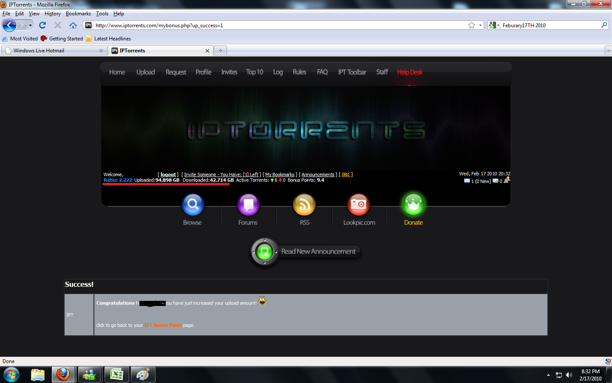Image resolution: width=612 pixels, height=383 pixels.
Task: Click the IPT Bonus Point link
Action: pos(163,325)
